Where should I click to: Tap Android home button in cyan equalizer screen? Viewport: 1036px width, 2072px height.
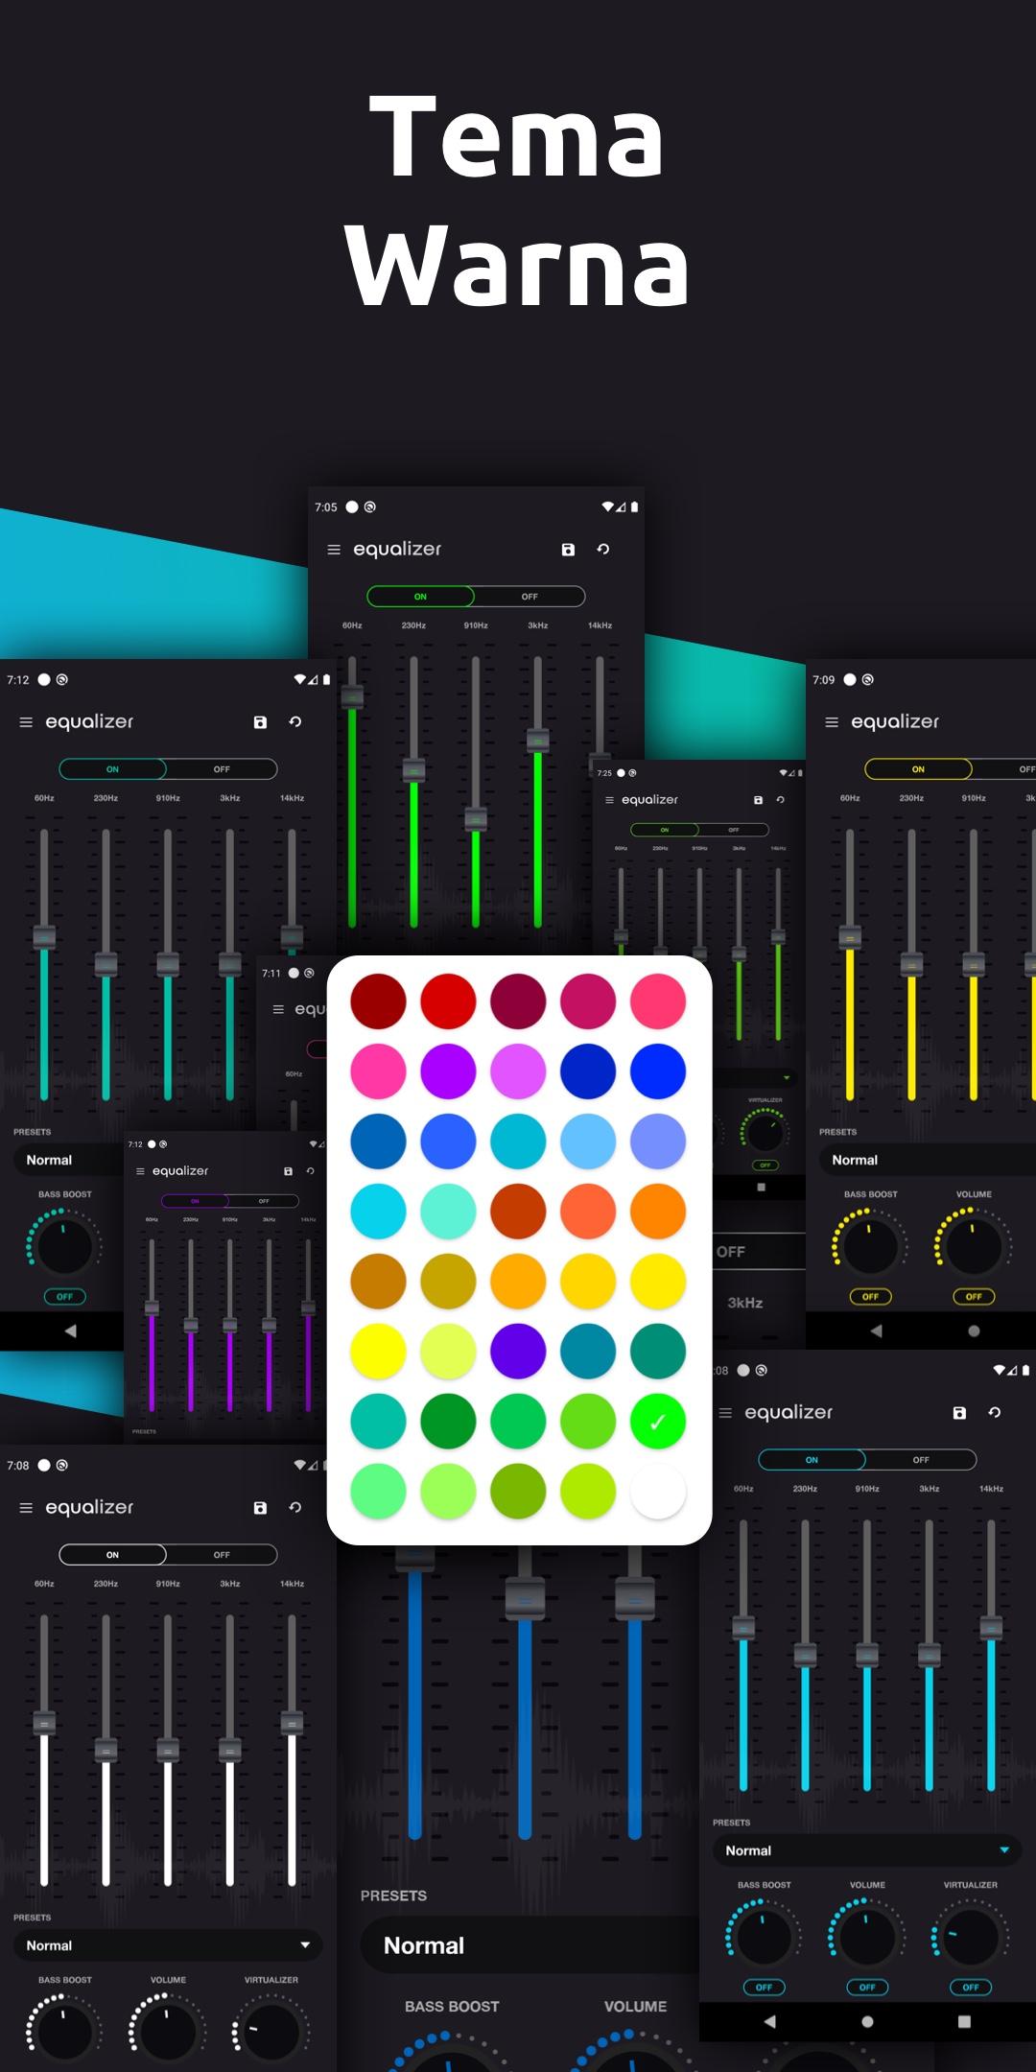868,2021
